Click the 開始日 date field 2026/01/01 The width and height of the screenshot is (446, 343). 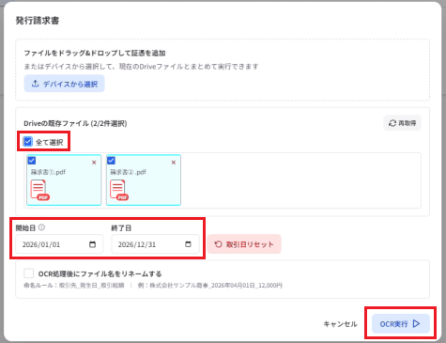pyautogui.click(x=59, y=244)
